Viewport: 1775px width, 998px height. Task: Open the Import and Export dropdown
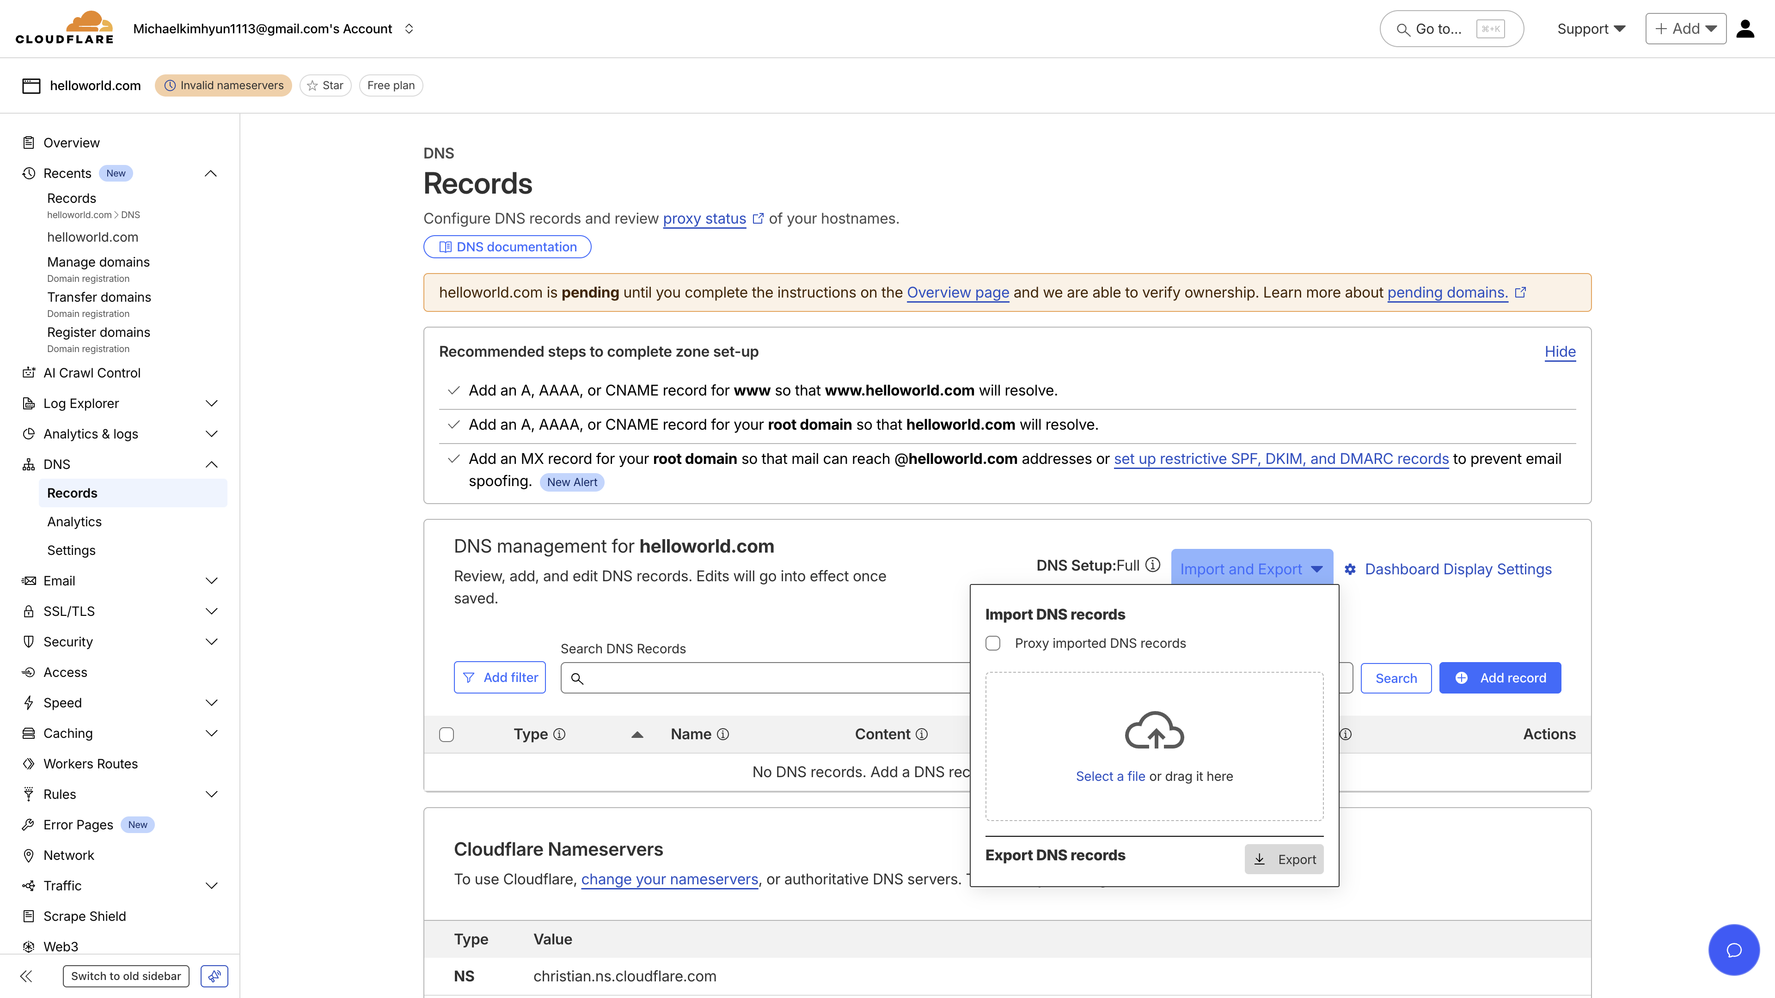coord(1251,568)
